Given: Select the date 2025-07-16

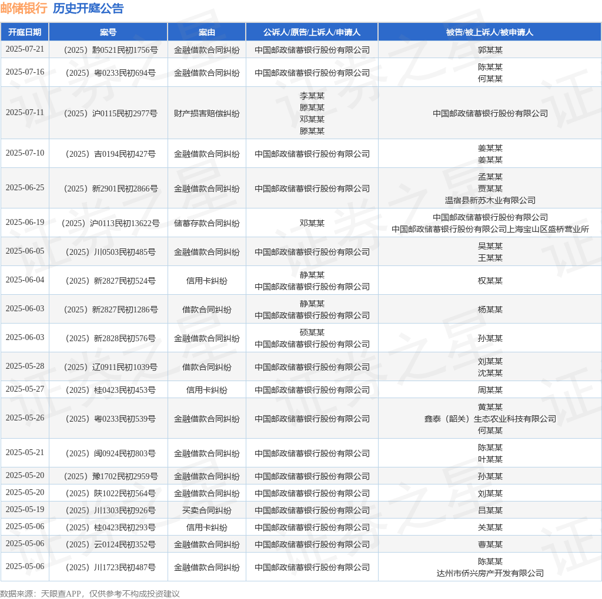Looking at the screenshot, I should pos(25,72).
